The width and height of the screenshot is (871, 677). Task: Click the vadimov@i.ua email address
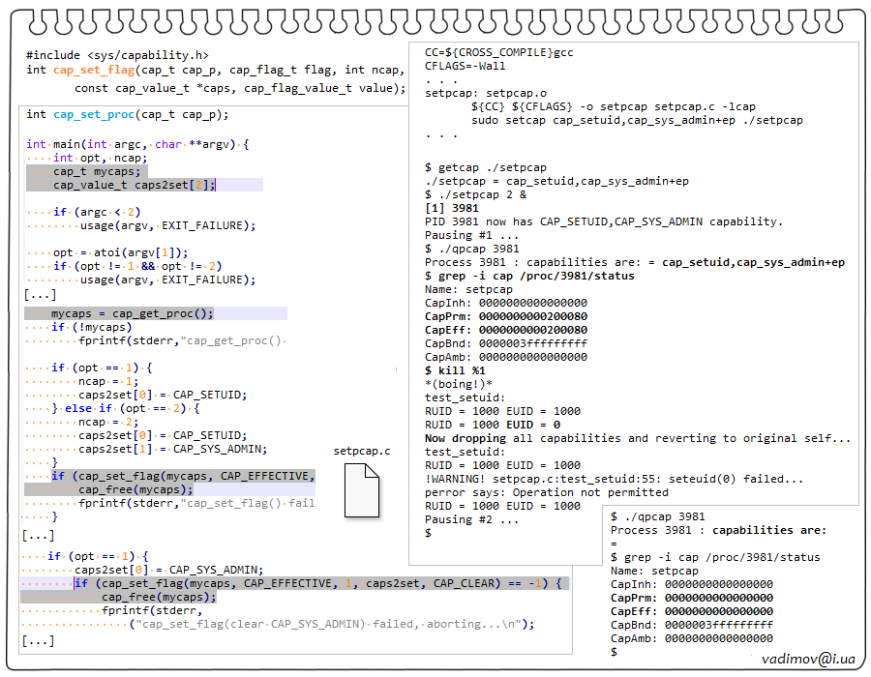click(808, 659)
